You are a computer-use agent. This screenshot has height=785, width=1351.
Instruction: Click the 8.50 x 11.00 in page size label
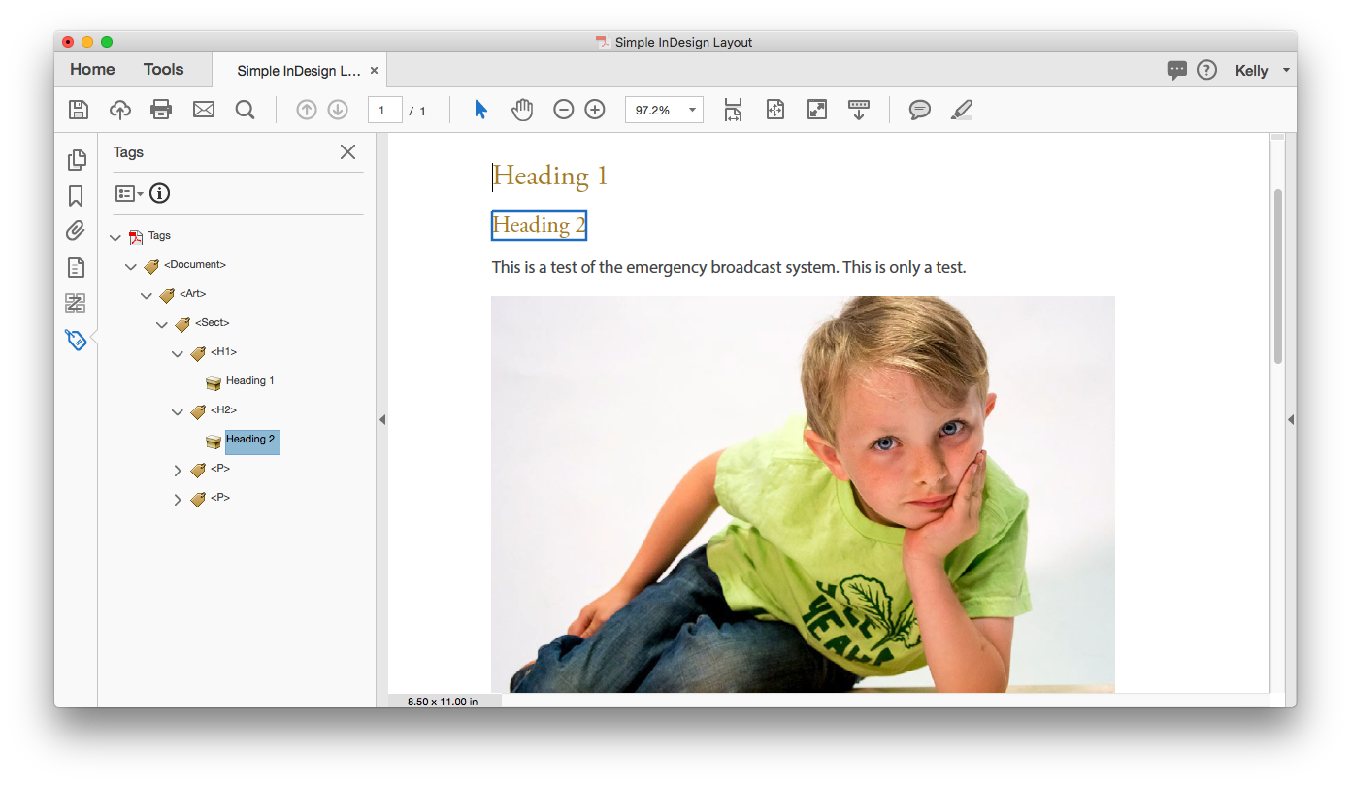pyautogui.click(x=443, y=701)
